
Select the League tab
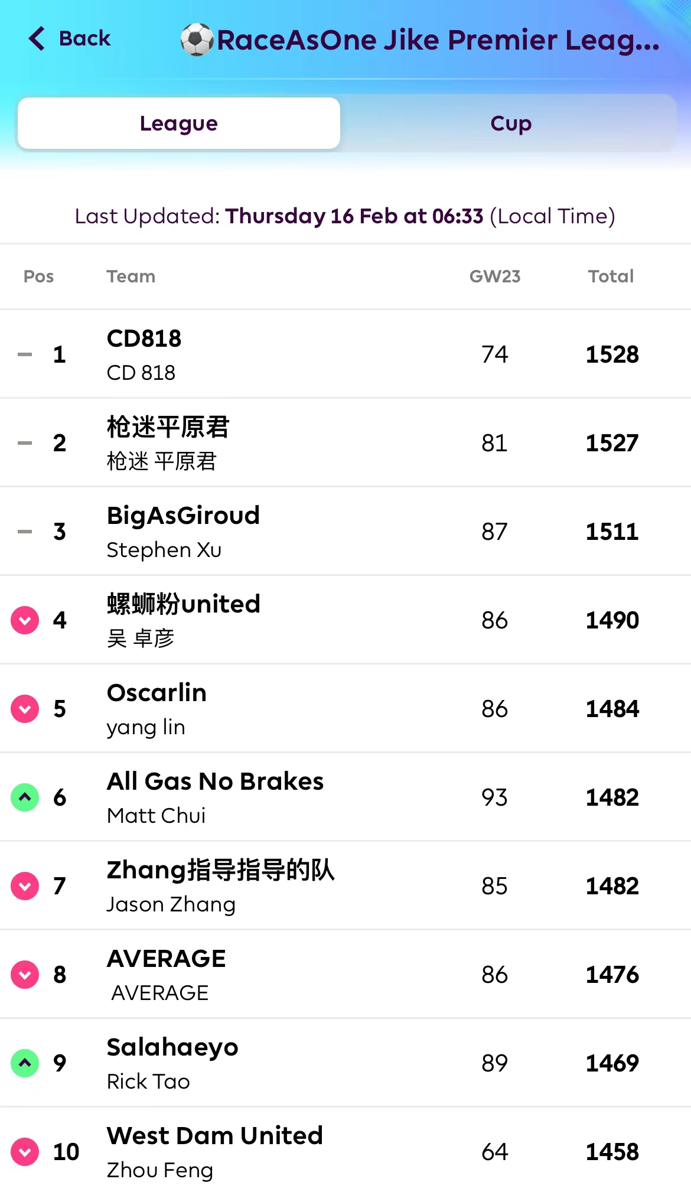point(179,123)
